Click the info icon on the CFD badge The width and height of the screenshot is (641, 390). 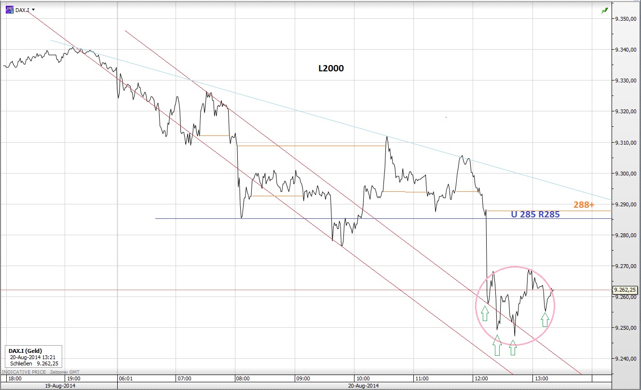tap(12, 11)
